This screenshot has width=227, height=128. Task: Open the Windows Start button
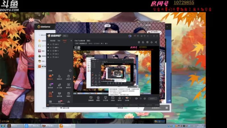click(x=3, y=126)
